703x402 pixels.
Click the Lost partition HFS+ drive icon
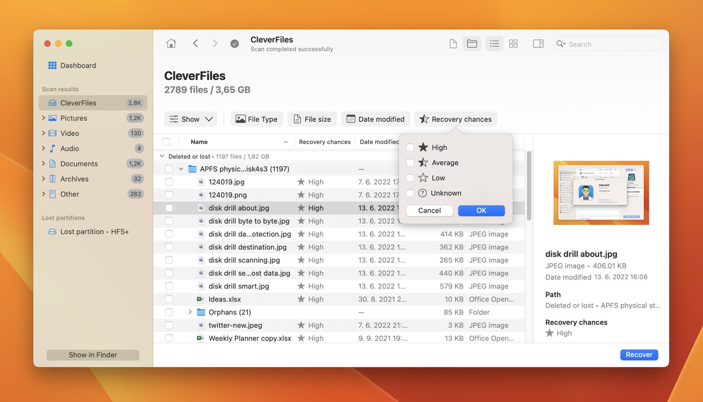(52, 231)
